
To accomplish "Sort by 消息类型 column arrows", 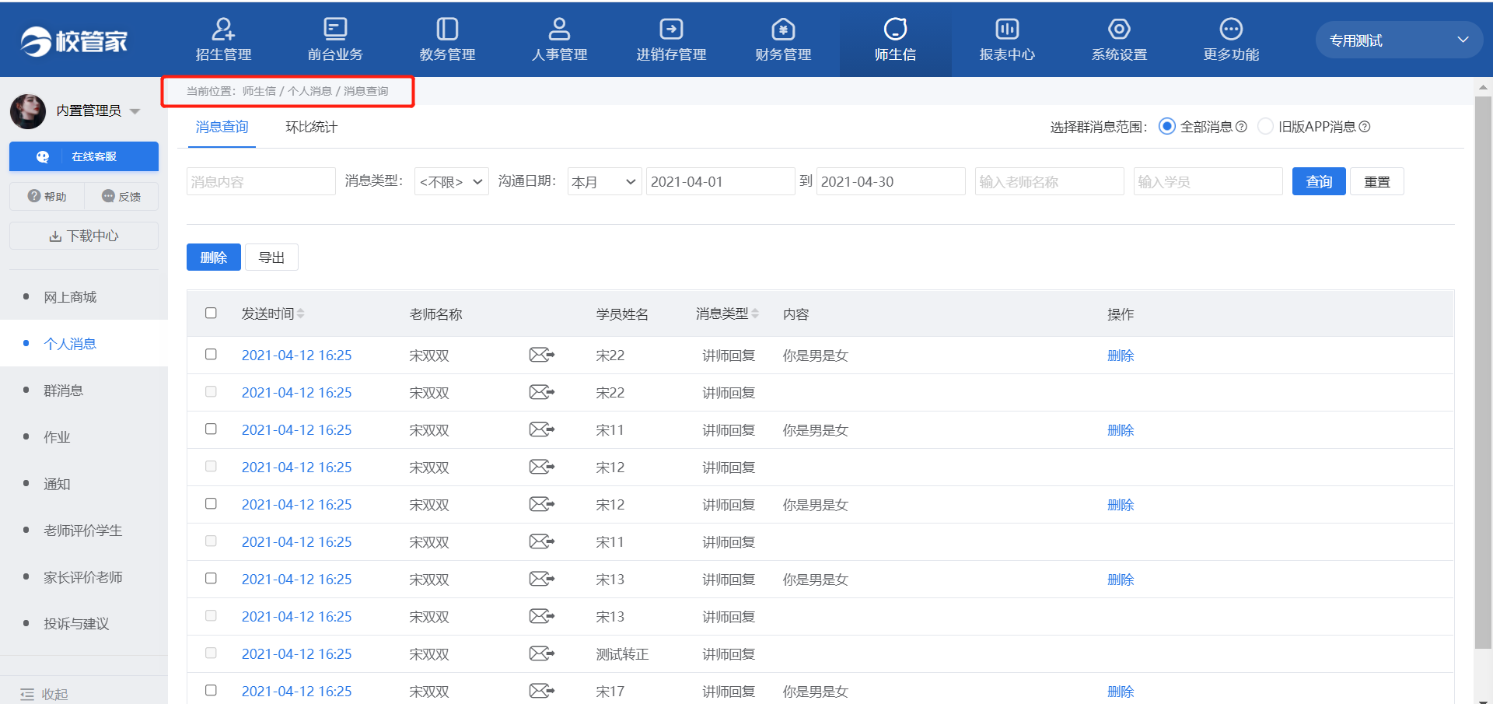I will 755,313.
